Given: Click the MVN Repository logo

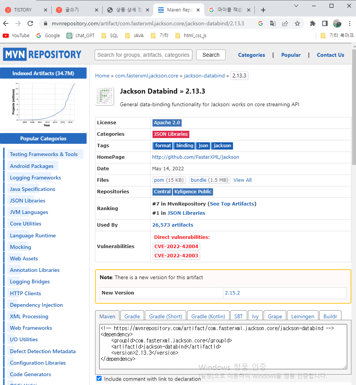Looking at the screenshot, I should [42, 54].
